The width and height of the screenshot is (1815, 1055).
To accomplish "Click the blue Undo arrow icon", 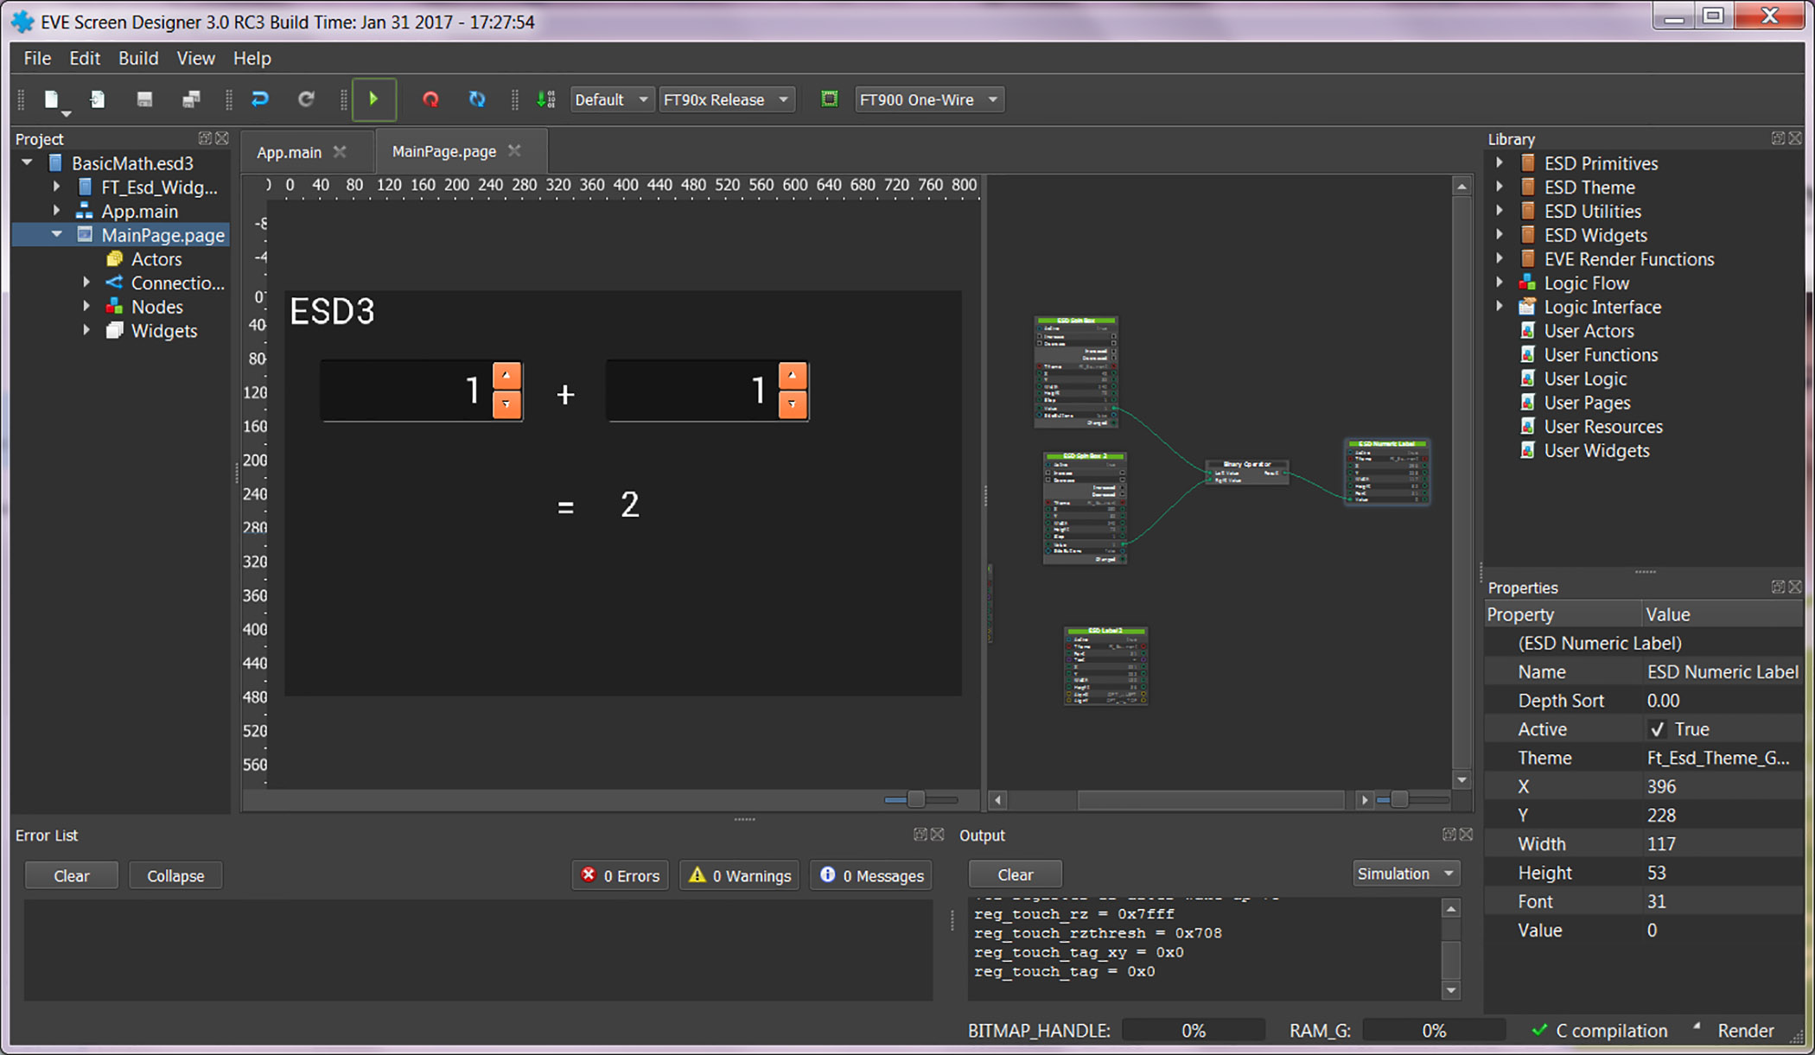I will pyautogui.click(x=259, y=99).
